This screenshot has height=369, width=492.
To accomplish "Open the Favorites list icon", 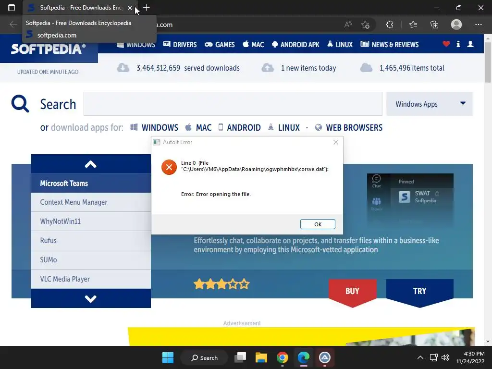I will [x=413, y=25].
